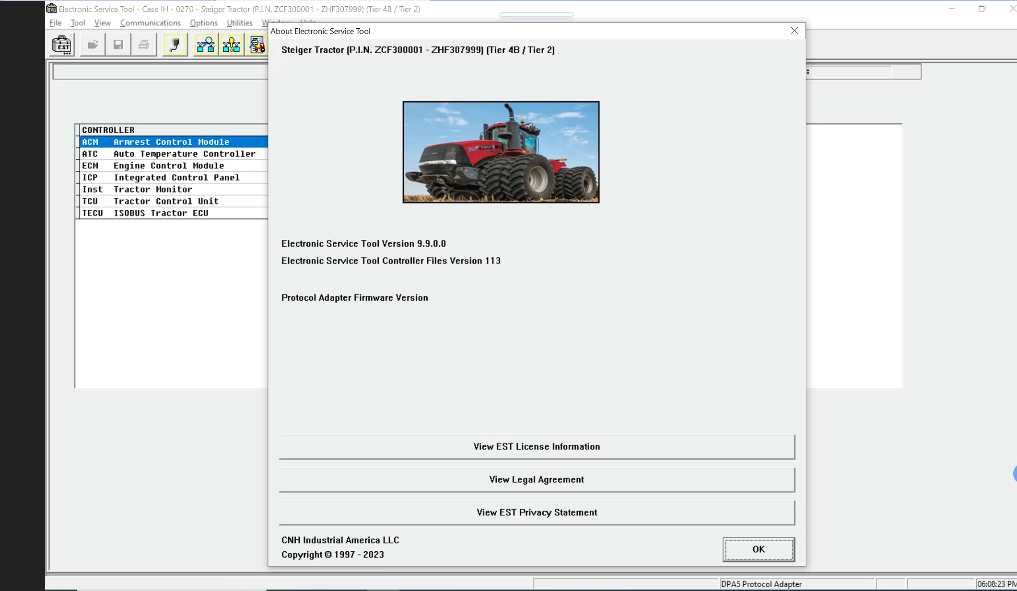The width and height of the screenshot is (1017, 591).
Task: Open View EST Privacy Statement
Action: (x=537, y=512)
